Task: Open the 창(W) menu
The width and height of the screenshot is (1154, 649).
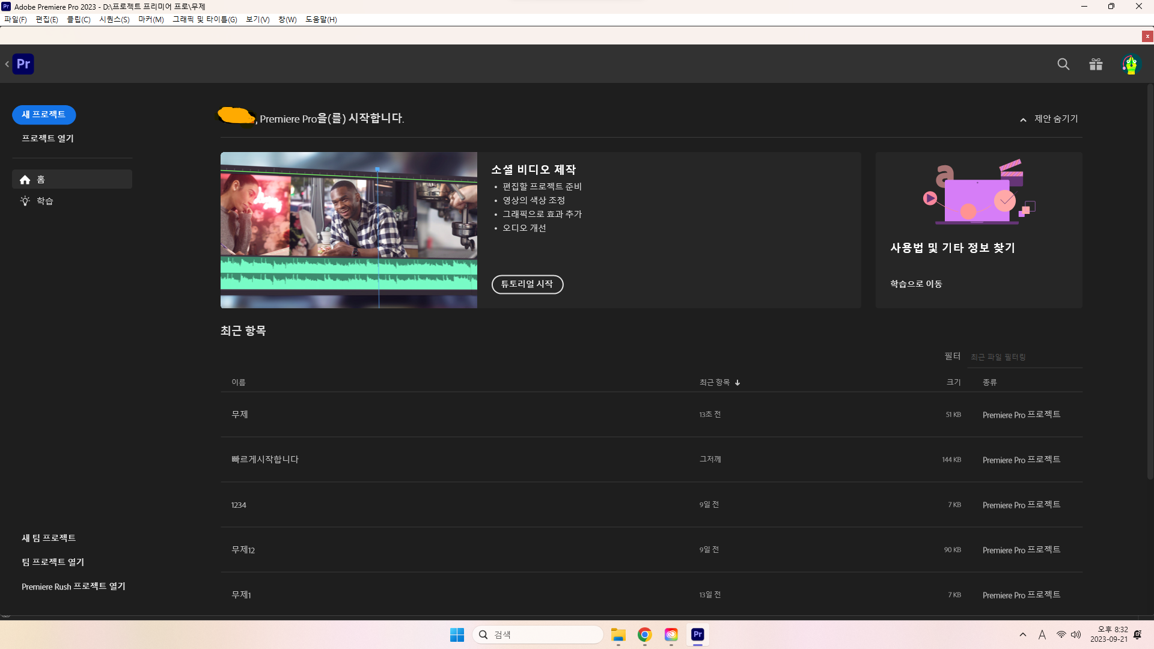Action: tap(287, 20)
